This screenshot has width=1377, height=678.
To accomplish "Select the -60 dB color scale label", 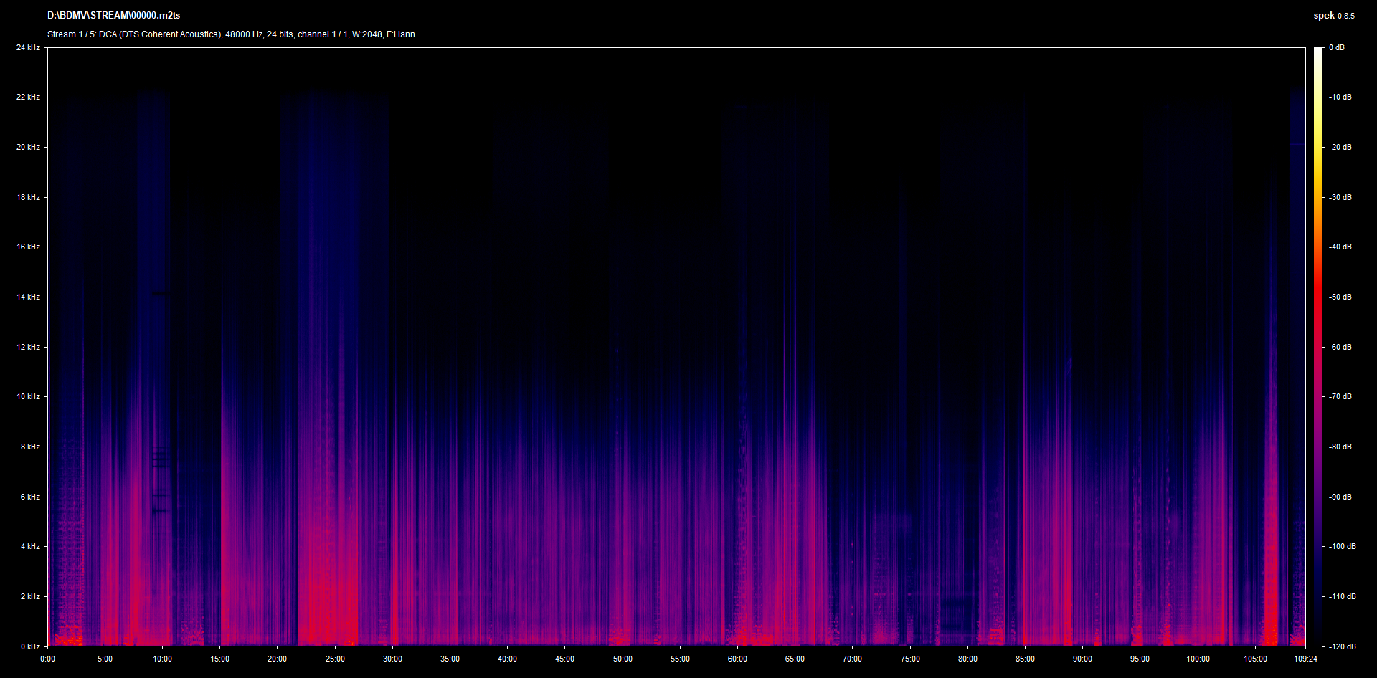I will (x=1340, y=347).
